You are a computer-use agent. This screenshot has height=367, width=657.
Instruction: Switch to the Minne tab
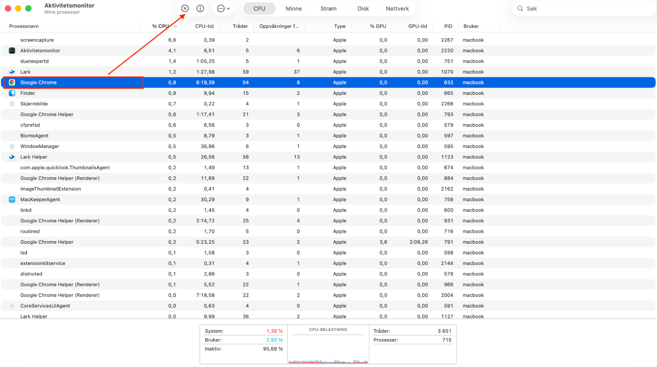coord(293,9)
